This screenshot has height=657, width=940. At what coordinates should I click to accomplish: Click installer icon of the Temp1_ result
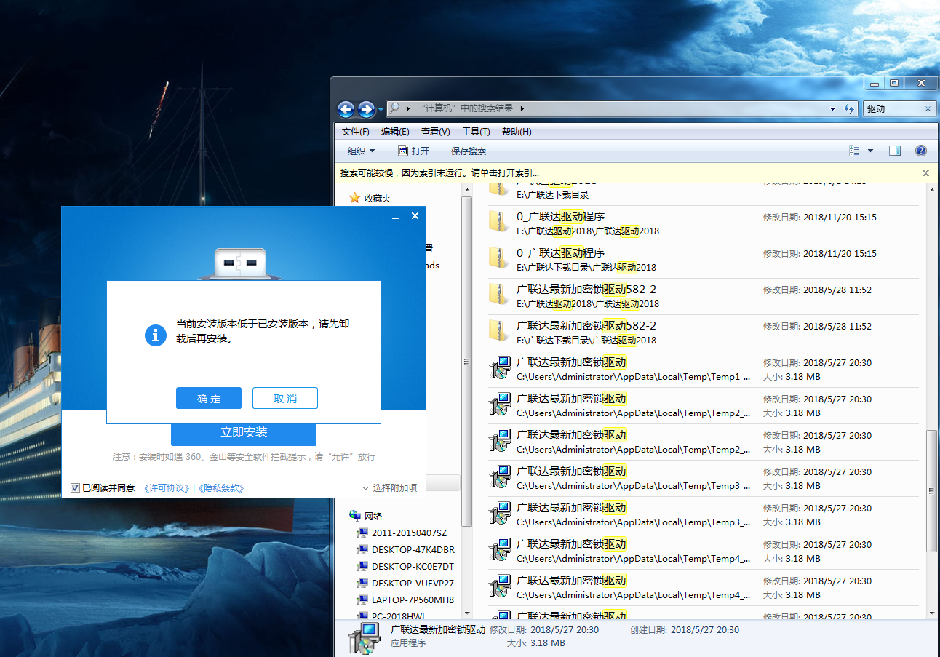pos(500,368)
